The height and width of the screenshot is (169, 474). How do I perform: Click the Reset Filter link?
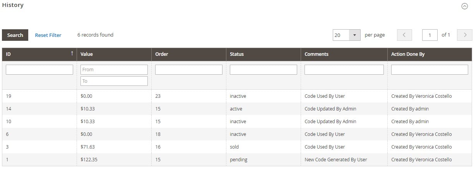48,35
